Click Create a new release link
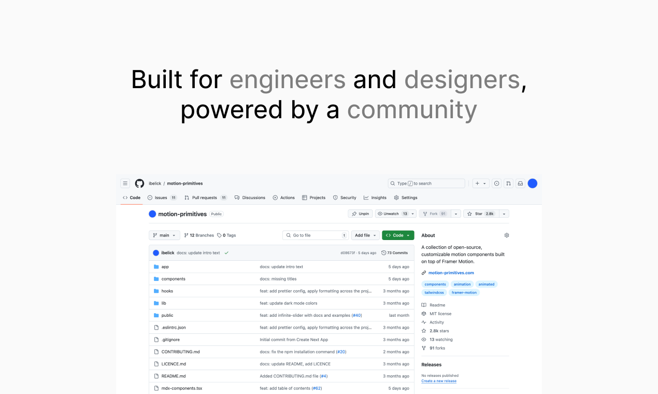 coord(439,381)
